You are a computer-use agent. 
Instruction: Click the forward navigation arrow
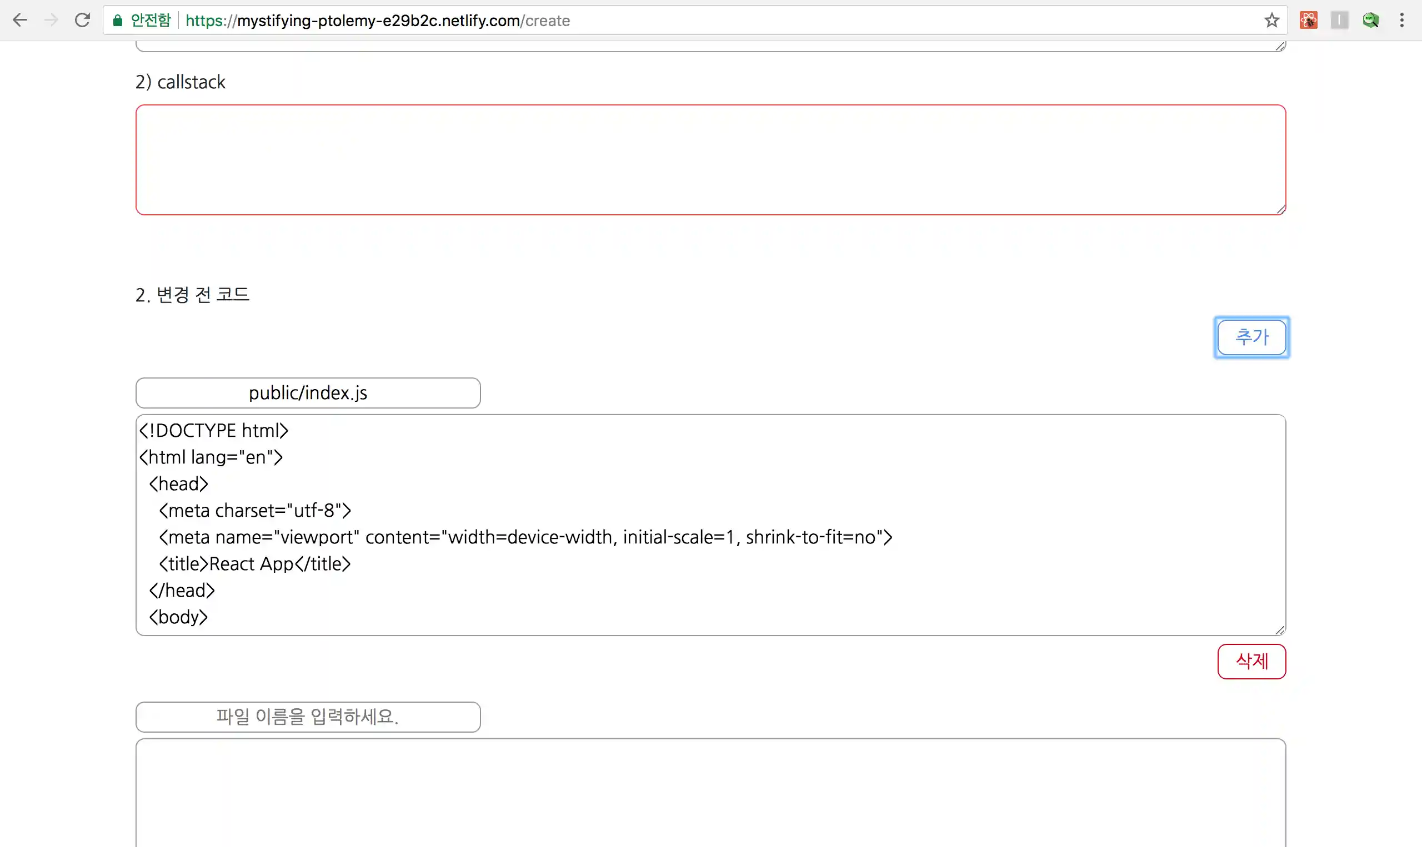coord(51,20)
